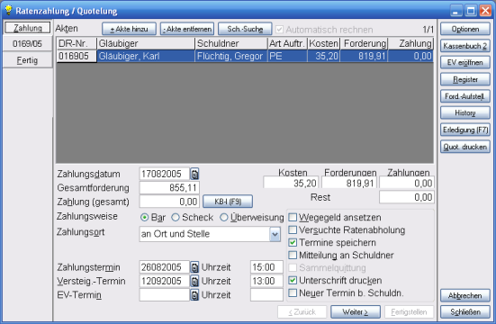Click Weiter > button
Image resolution: width=496 pixels, height=324 pixels.
(x=356, y=312)
